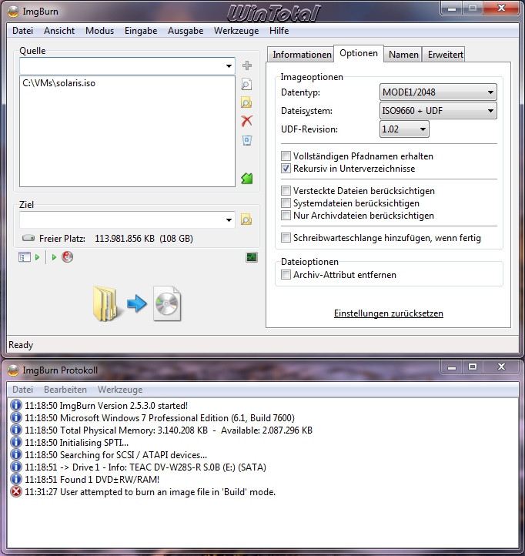
Task: Open the Eingabe menu
Action: [141, 31]
